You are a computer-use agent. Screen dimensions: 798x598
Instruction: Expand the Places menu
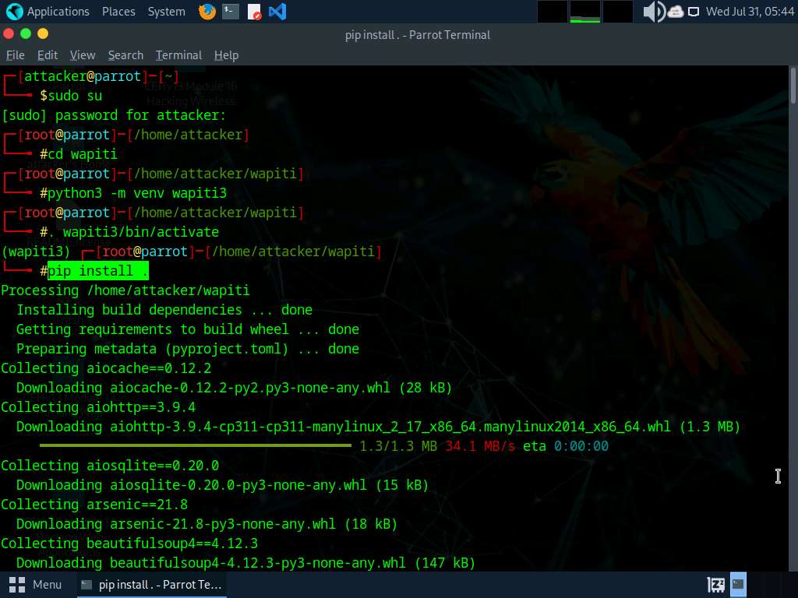(x=118, y=12)
